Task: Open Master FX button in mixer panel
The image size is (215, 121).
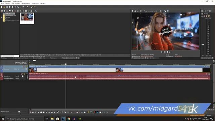Action: (x=202, y=16)
